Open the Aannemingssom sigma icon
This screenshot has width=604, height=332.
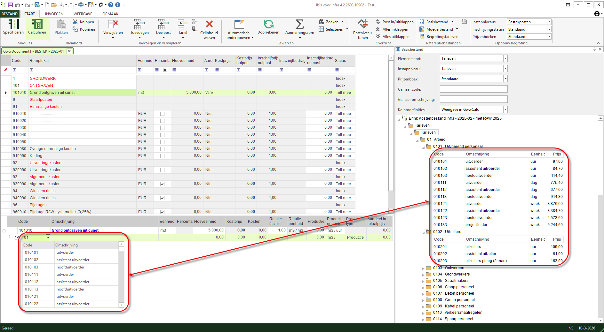point(299,25)
